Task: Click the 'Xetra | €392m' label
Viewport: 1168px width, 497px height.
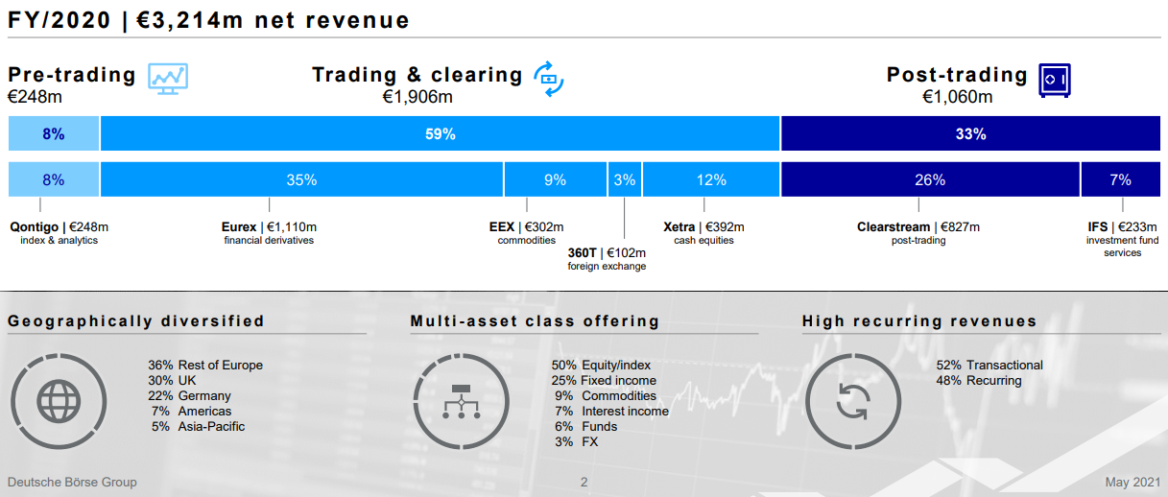Action: [x=703, y=227]
